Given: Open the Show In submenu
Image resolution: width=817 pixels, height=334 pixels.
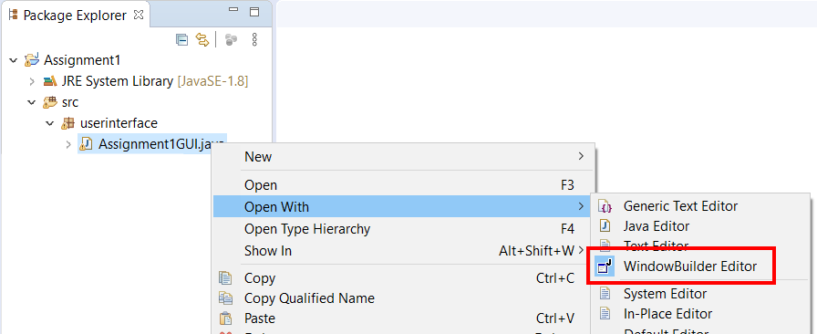Looking at the screenshot, I should point(403,251).
